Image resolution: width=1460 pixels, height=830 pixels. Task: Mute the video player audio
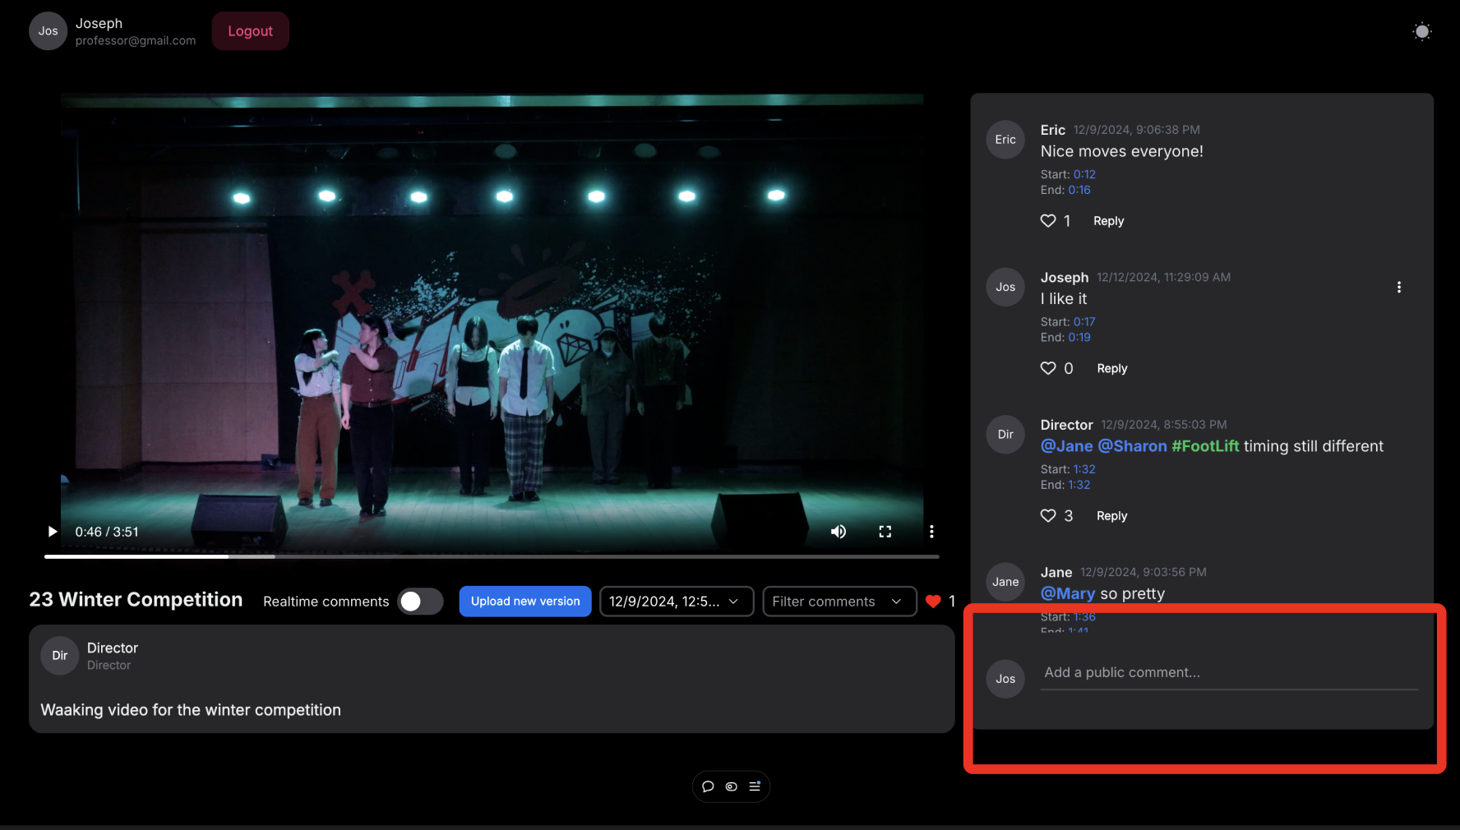839,532
